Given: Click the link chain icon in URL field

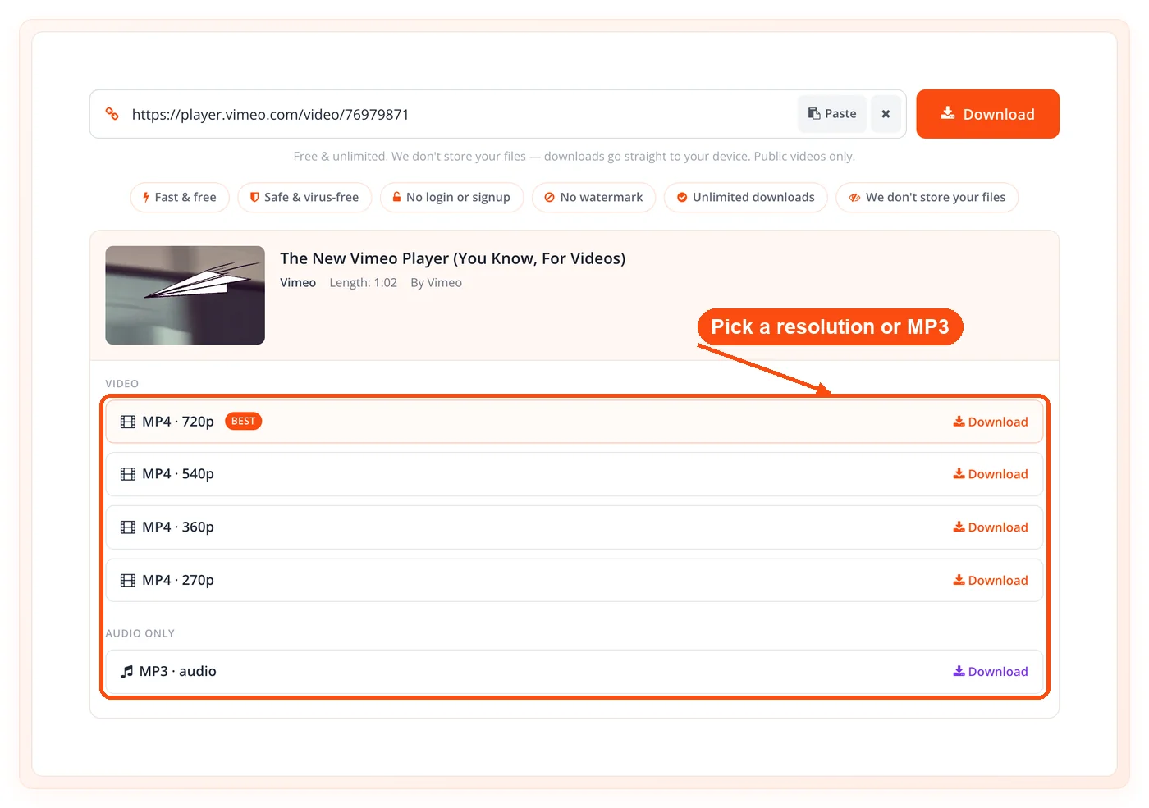Looking at the screenshot, I should 112,114.
